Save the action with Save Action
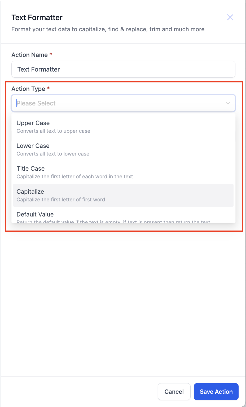 click(x=216, y=392)
